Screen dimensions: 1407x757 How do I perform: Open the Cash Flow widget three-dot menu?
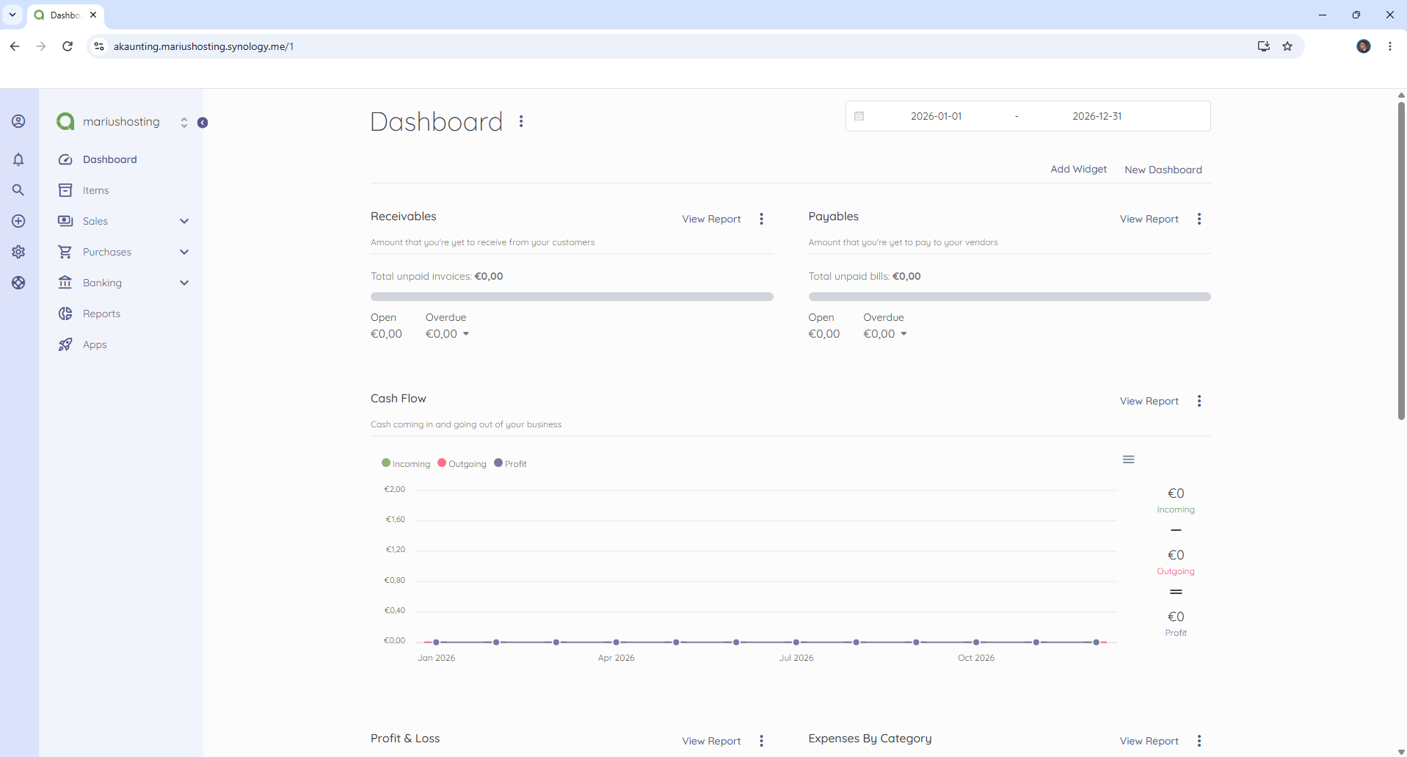tap(1199, 401)
